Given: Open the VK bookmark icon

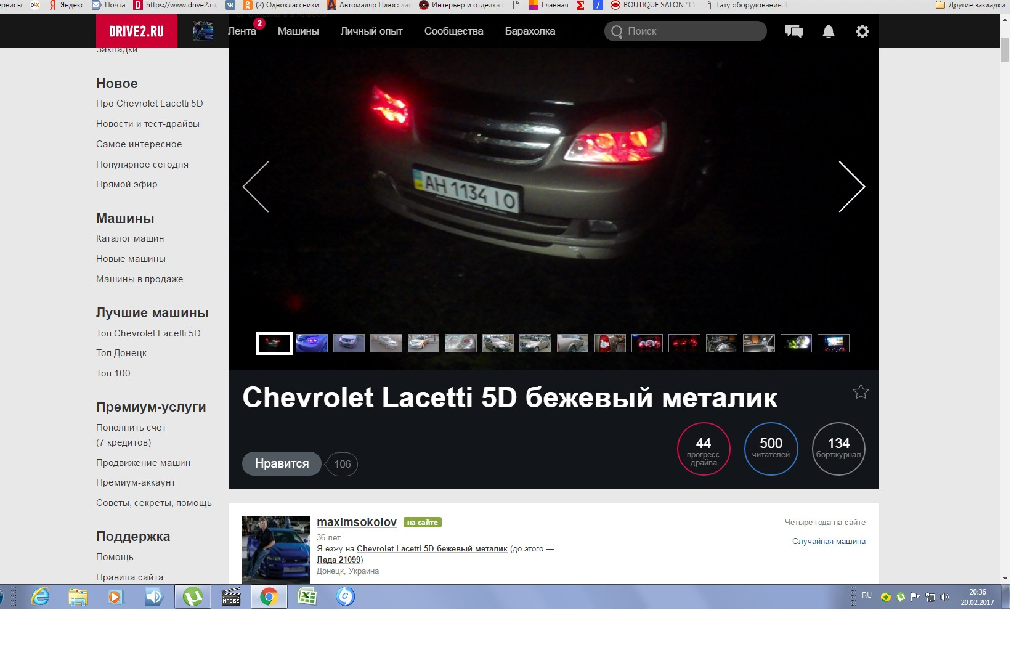Looking at the screenshot, I should tap(230, 5).
